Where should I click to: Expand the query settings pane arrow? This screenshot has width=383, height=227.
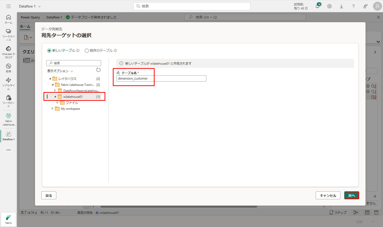click(x=375, y=52)
